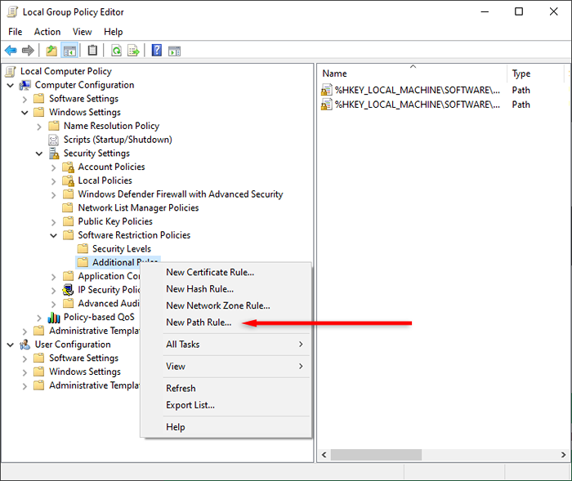Click the Properties clipboard toolbar icon
The image size is (572, 481).
(x=92, y=51)
